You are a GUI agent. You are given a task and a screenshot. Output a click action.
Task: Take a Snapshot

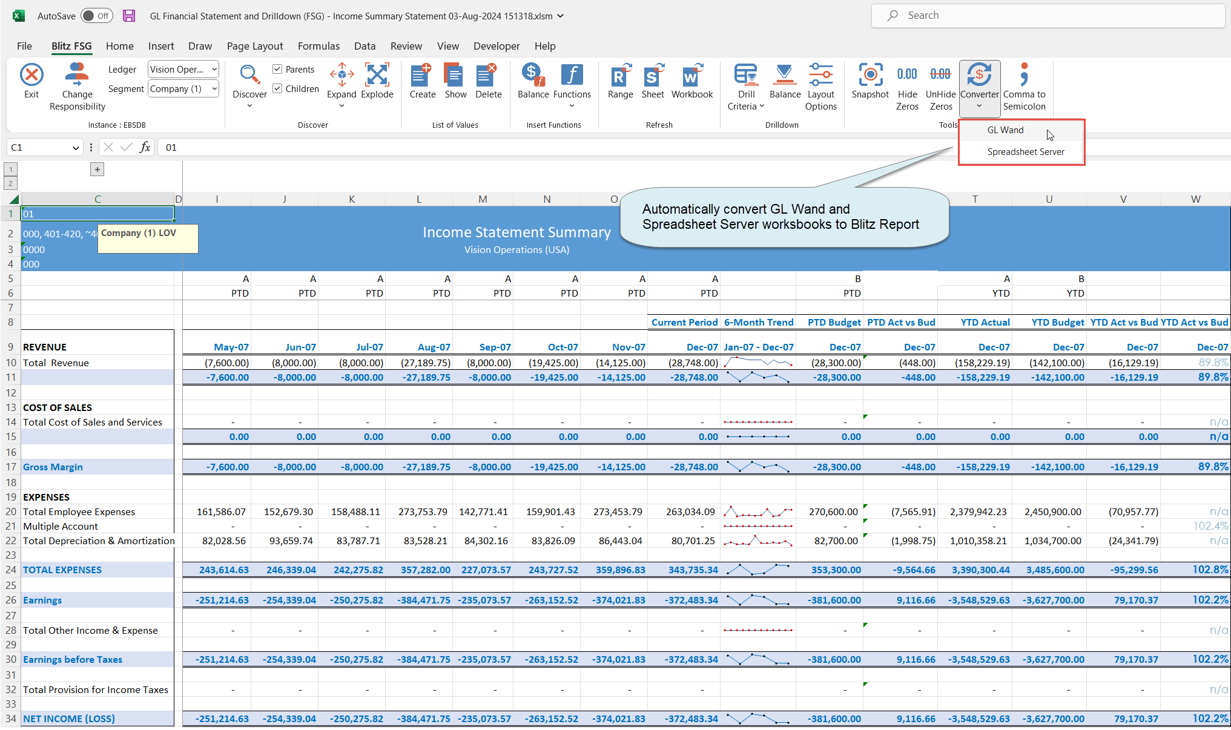point(870,81)
